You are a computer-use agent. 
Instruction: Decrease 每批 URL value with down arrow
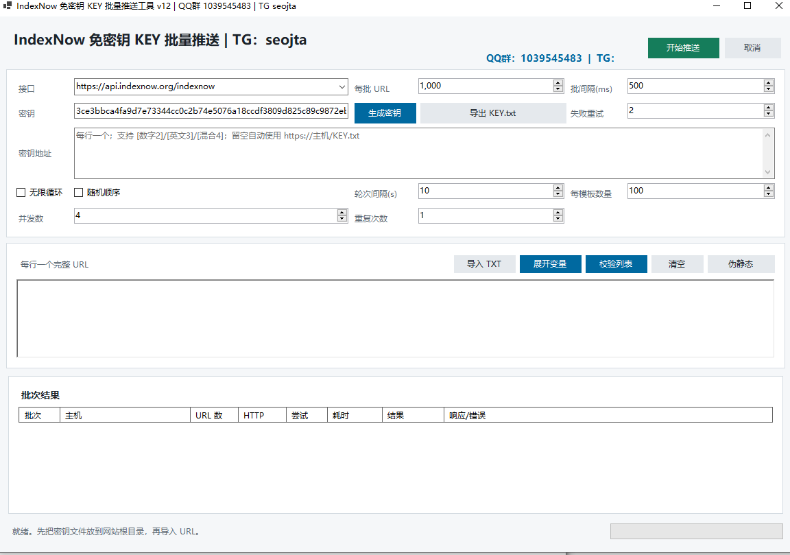point(558,89)
